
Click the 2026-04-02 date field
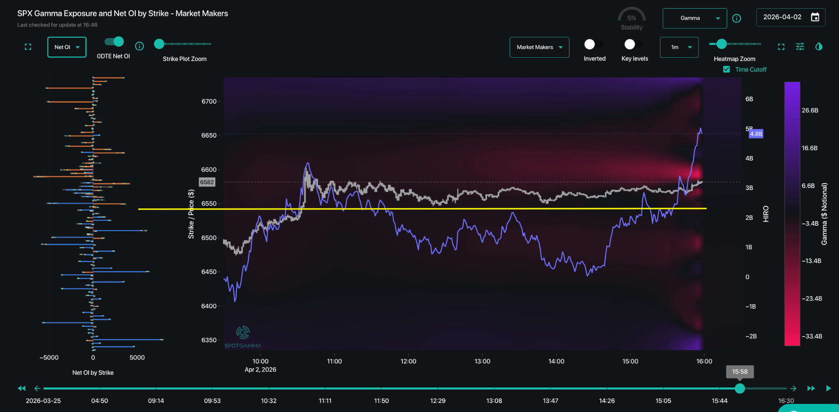pyautogui.click(x=791, y=17)
